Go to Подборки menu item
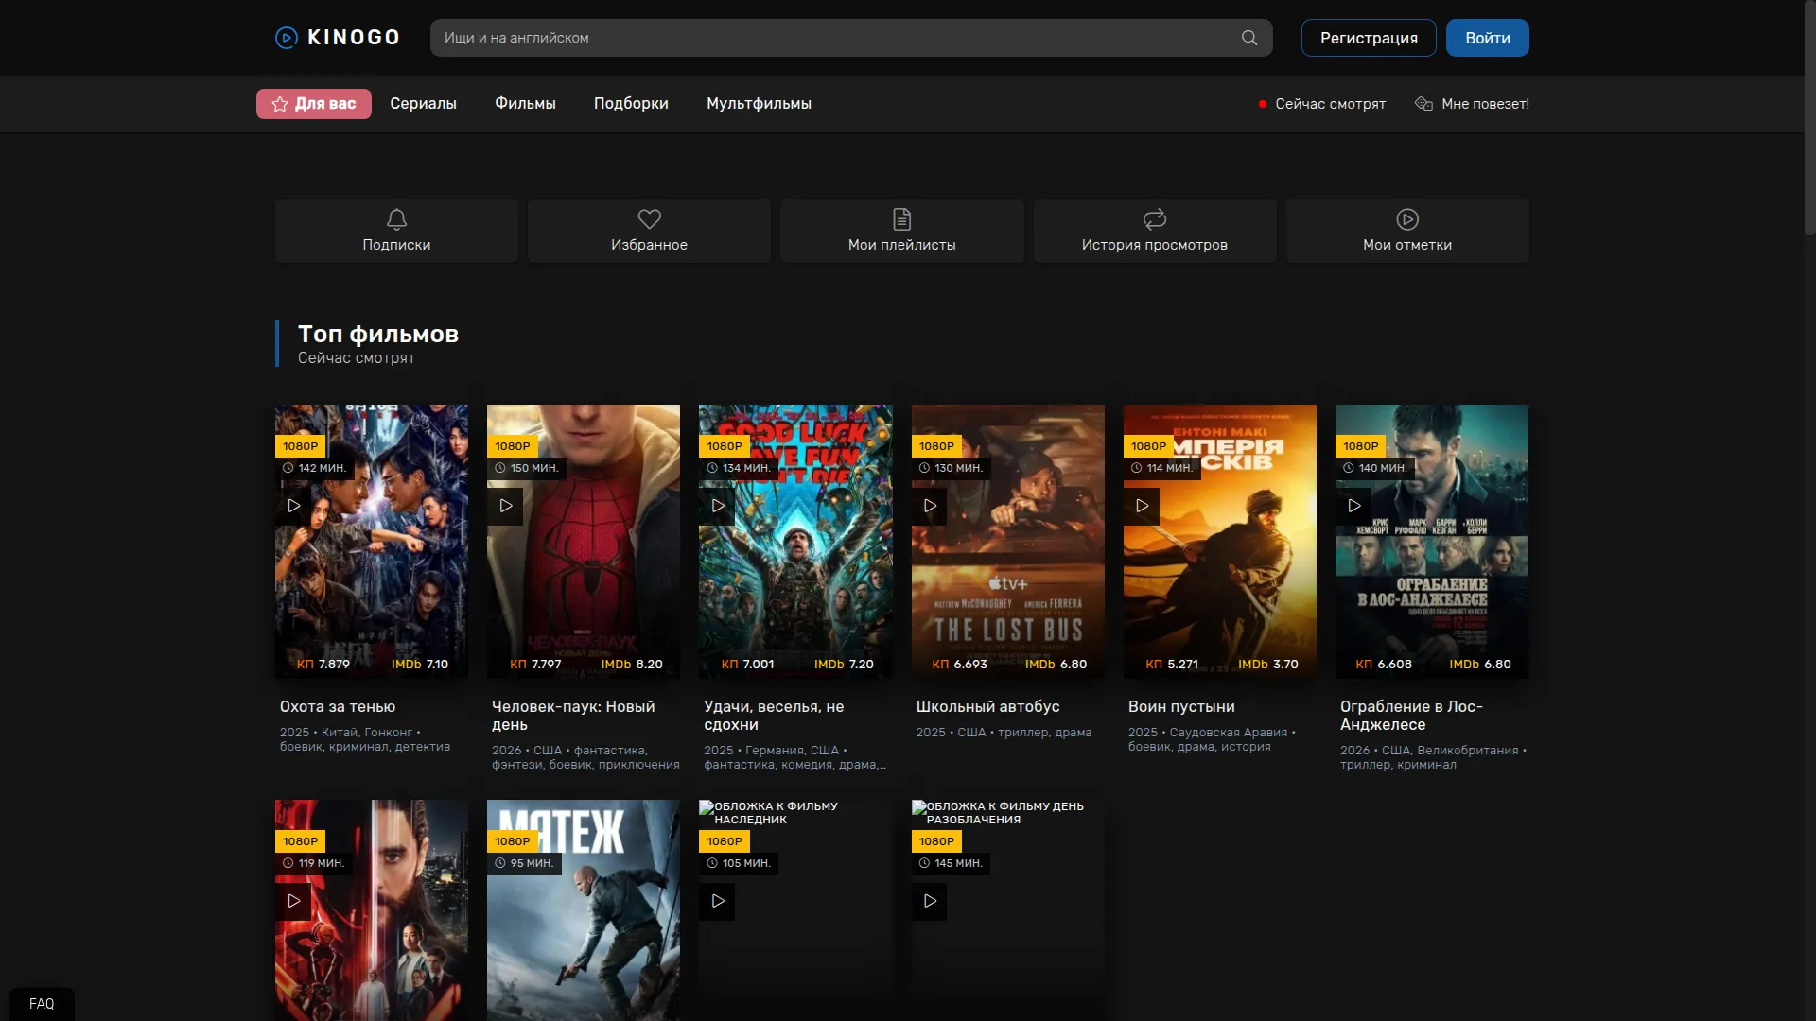 coord(631,104)
